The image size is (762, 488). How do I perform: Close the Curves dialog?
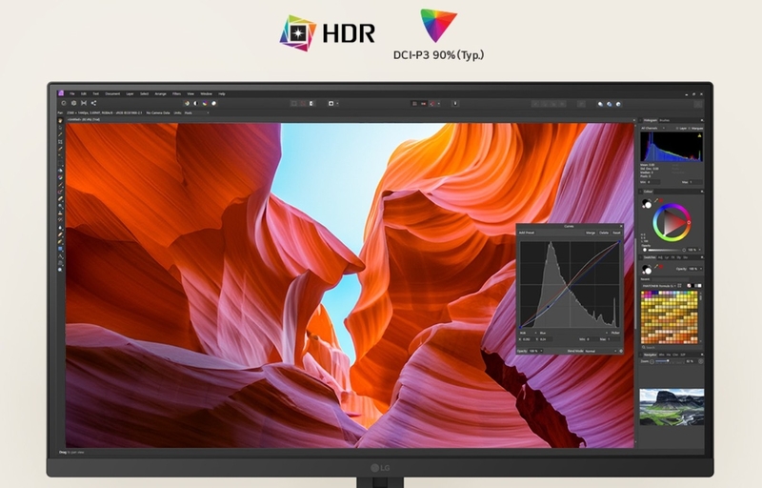point(621,226)
